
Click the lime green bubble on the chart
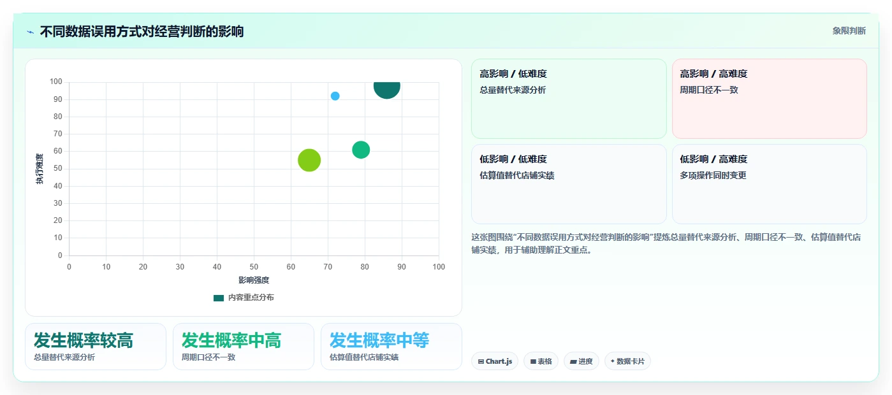309,160
